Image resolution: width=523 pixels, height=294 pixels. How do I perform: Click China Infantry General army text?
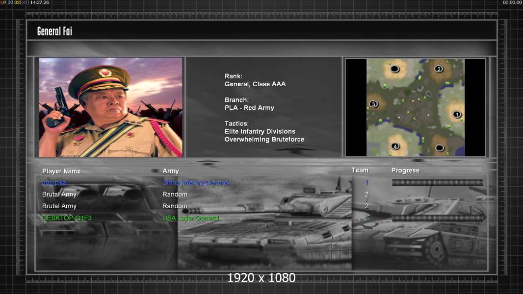196,183
